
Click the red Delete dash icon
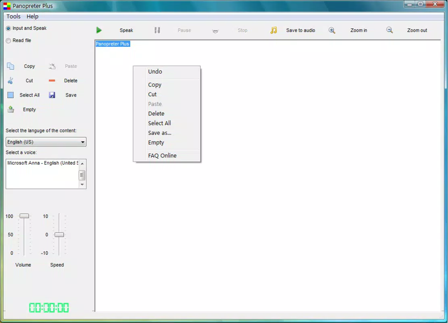point(52,81)
